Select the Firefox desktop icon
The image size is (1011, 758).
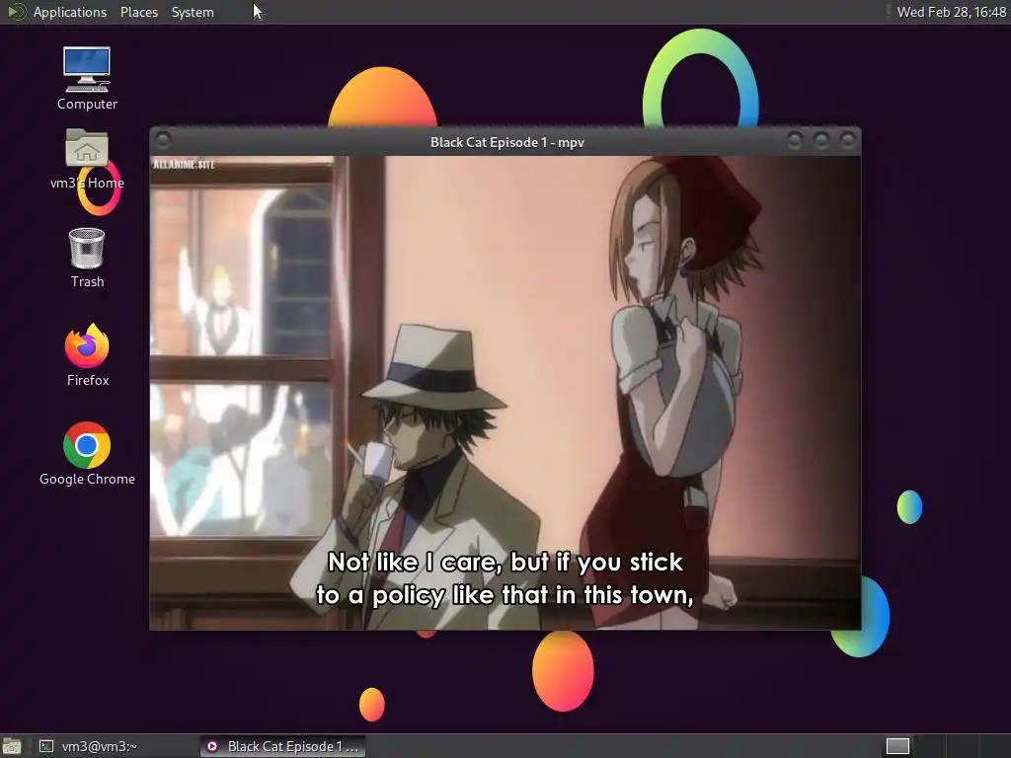pos(87,355)
